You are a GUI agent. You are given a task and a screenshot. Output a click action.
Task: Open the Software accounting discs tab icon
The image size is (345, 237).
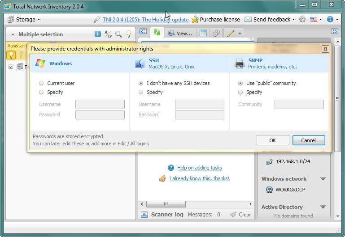coord(216,33)
